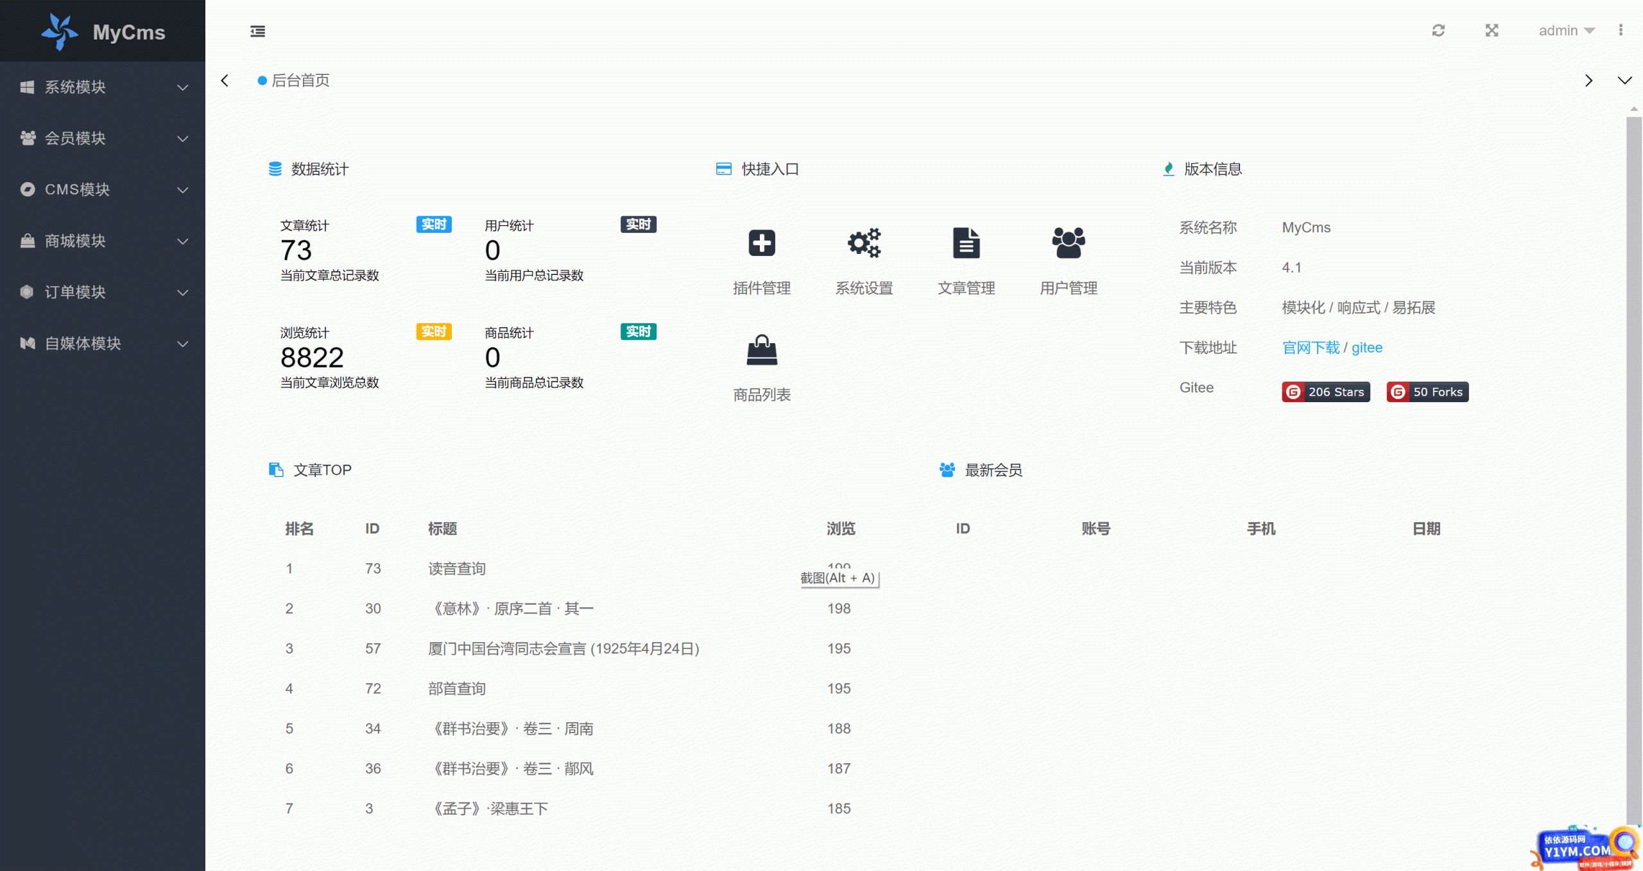Select the 后台首页 tab
The height and width of the screenshot is (871, 1643).
click(x=294, y=80)
